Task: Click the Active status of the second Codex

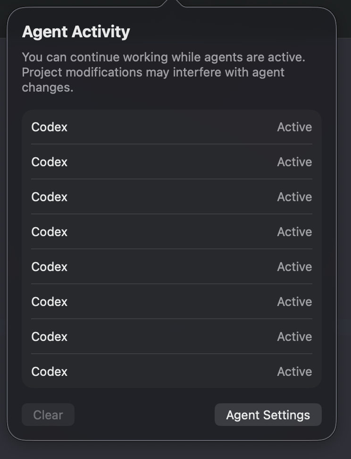Action: point(294,162)
